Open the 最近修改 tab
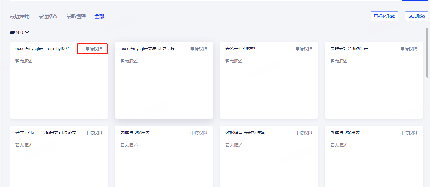This screenshot has width=430, height=187. click(x=48, y=16)
